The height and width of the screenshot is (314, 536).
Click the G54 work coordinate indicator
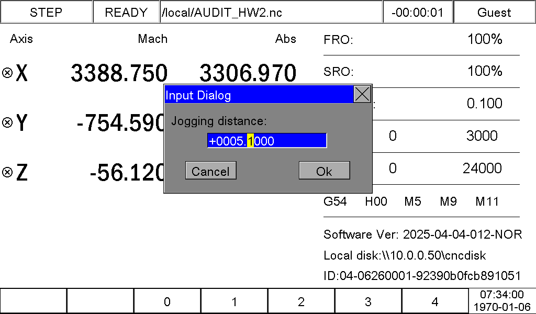(x=335, y=201)
